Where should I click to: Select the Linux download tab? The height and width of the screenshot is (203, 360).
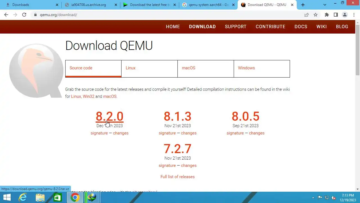tap(149, 69)
